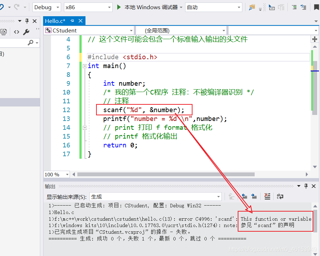The width and height of the screenshot is (320, 256).
Task: Open the side panel window position menu
Action: pyautogui.click(x=20, y=21)
